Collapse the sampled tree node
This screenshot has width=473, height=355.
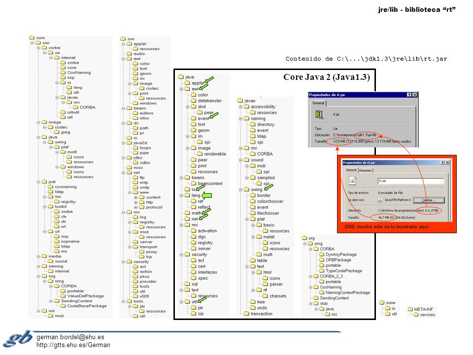click(x=247, y=178)
